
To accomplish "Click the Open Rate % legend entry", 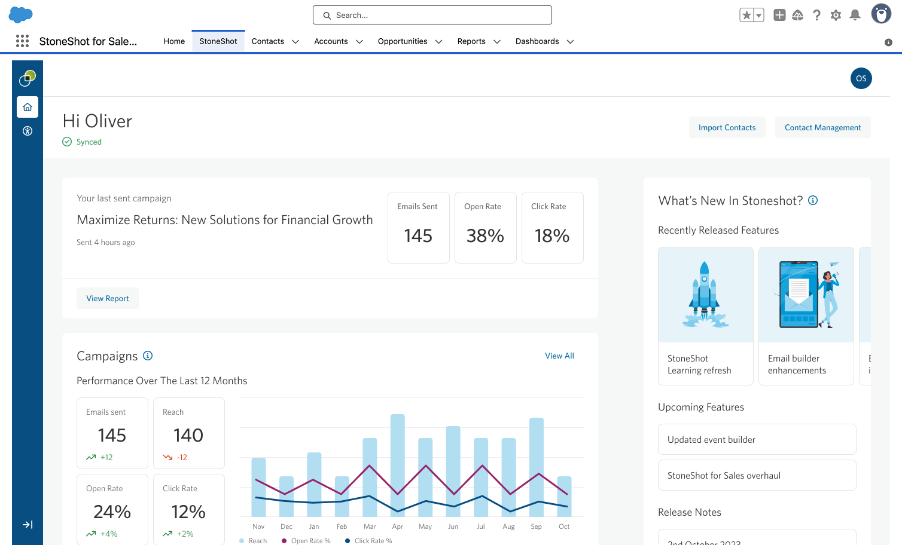I will click(x=306, y=541).
